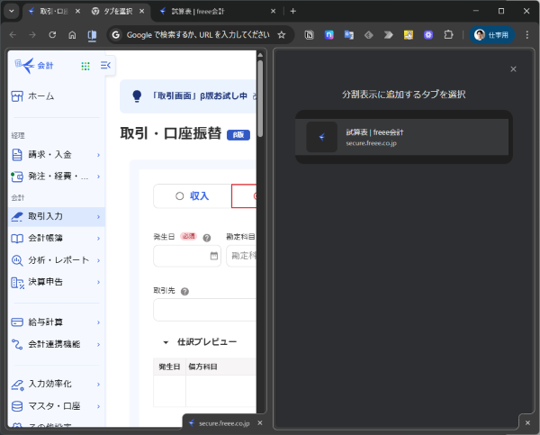The height and width of the screenshot is (435, 540).
Task: Choose 試算表 | freee会計 for split view
Action: pyautogui.click(x=403, y=137)
